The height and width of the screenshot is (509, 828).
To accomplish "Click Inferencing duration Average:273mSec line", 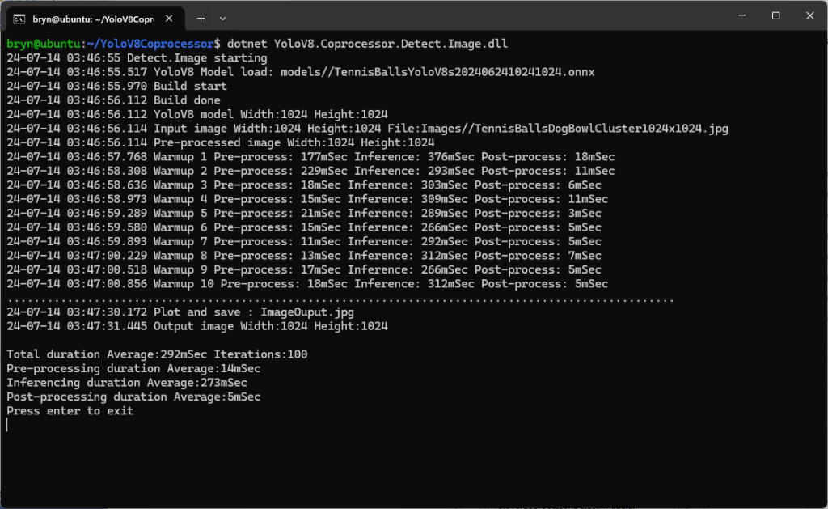I will (x=127, y=383).
